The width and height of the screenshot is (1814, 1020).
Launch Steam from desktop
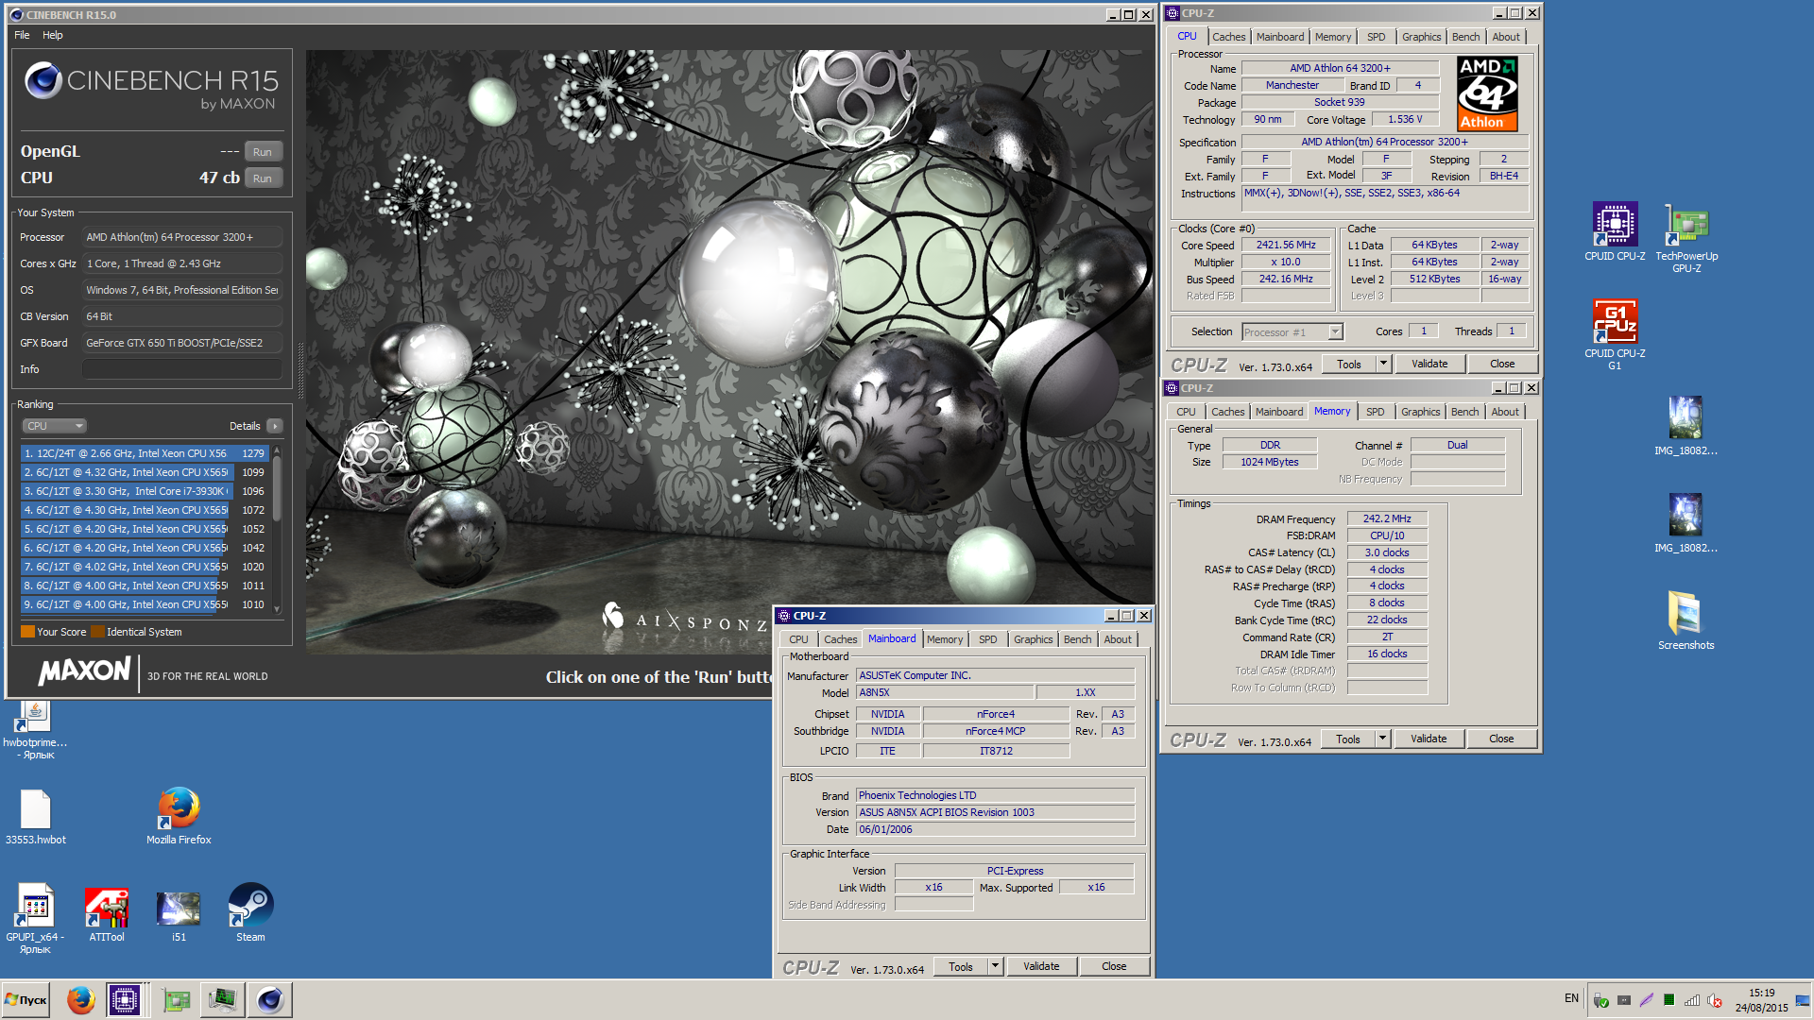click(250, 912)
